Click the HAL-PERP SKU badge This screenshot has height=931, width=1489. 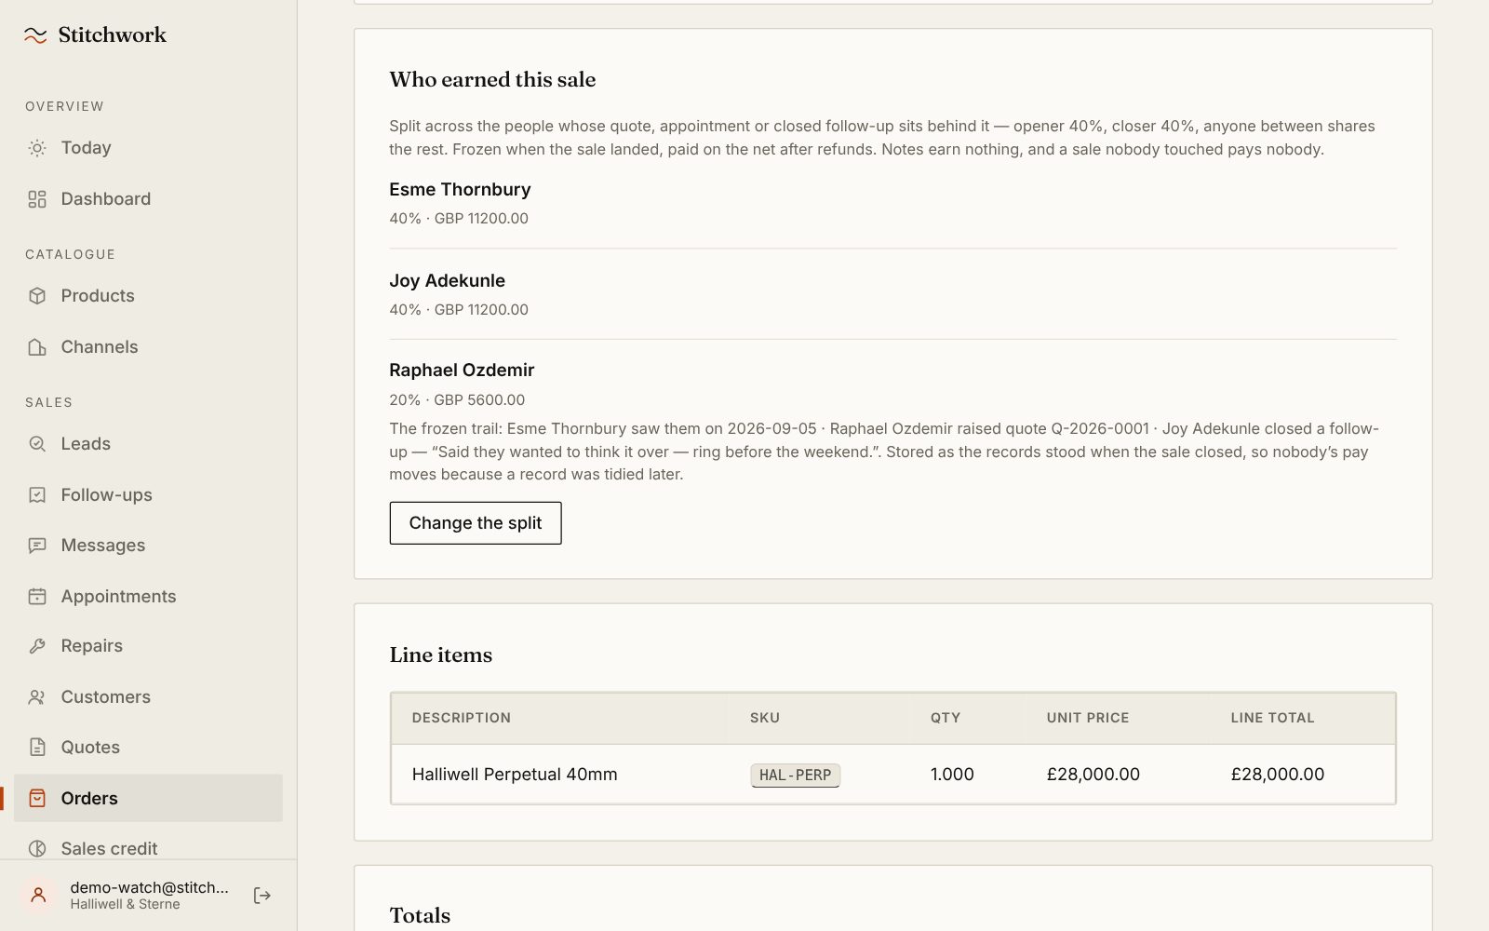click(795, 776)
